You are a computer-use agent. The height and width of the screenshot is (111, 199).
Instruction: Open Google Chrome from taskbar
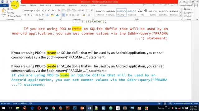53,108
